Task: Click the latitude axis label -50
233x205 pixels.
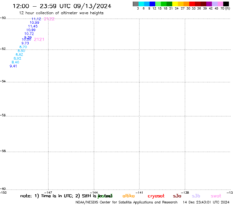Action: 3,18
